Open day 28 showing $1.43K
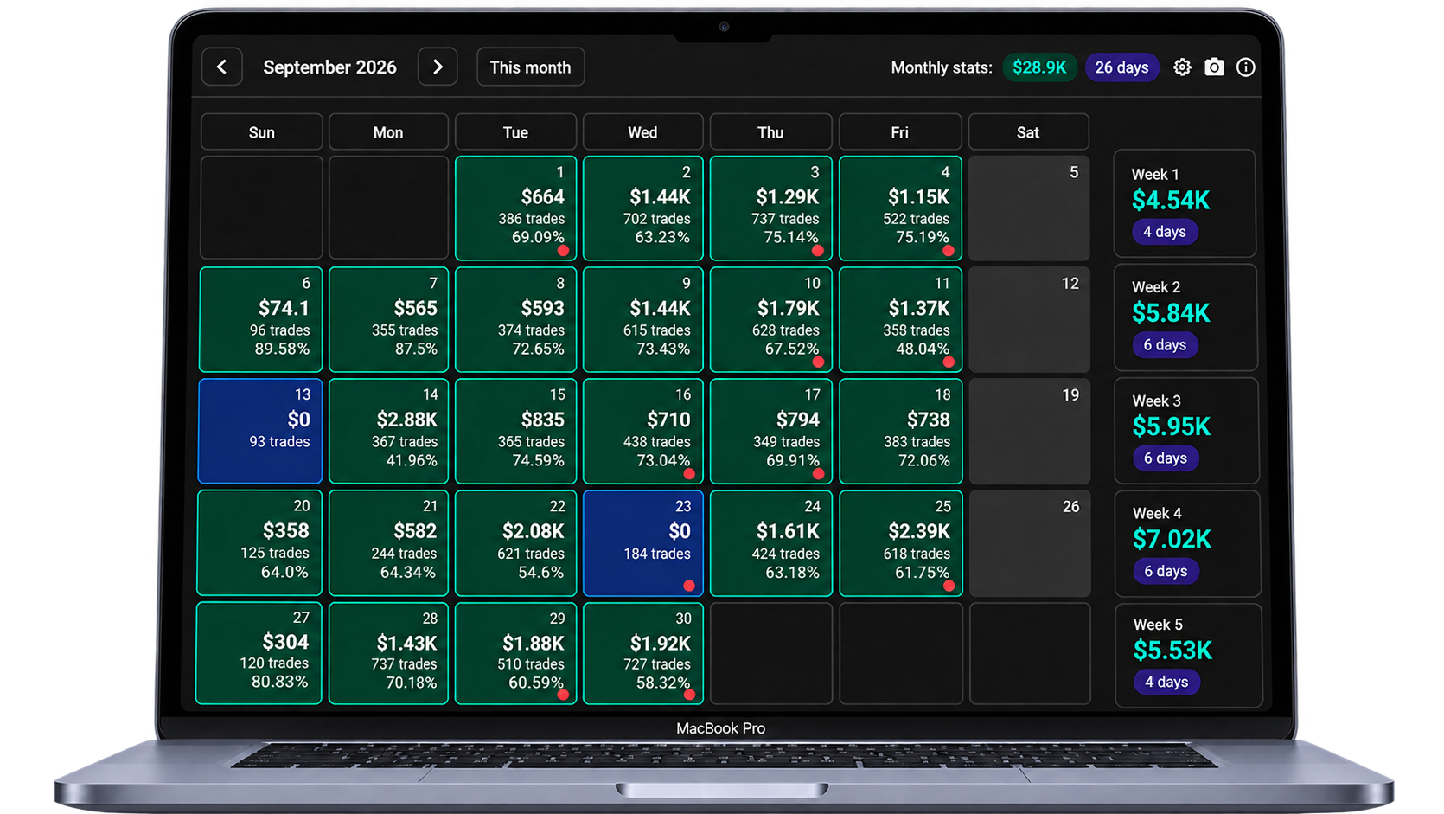Viewport: 1444px width, 814px height. (388, 654)
